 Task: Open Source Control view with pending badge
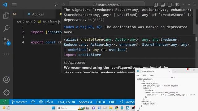[7, 41]
